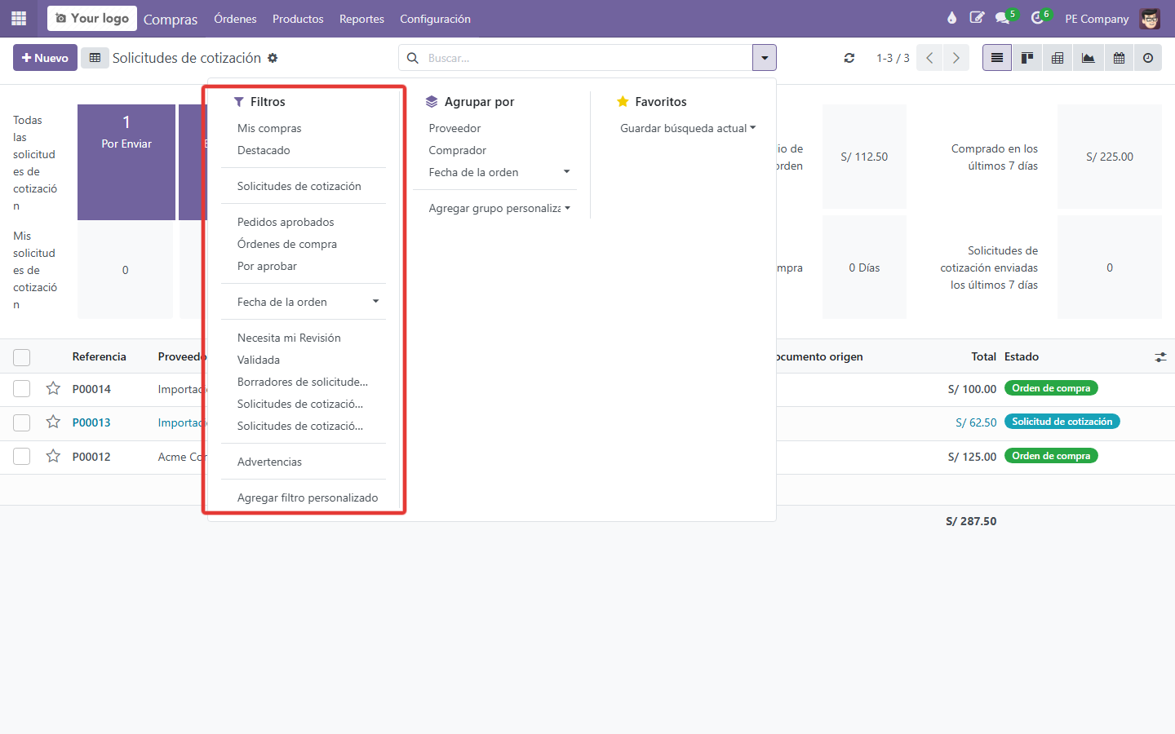Toggle the search options dropdown arrow

(x=765, y=58)
